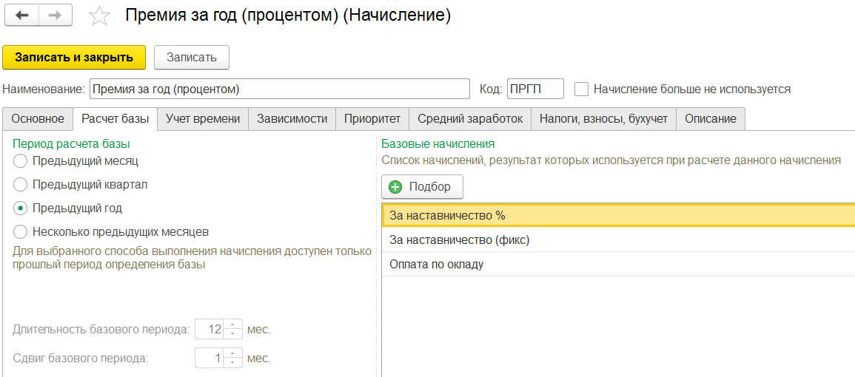Viewport: 855px width, 377px height.
Task: Click the back navigation arrow
Action: coord(21,16)
